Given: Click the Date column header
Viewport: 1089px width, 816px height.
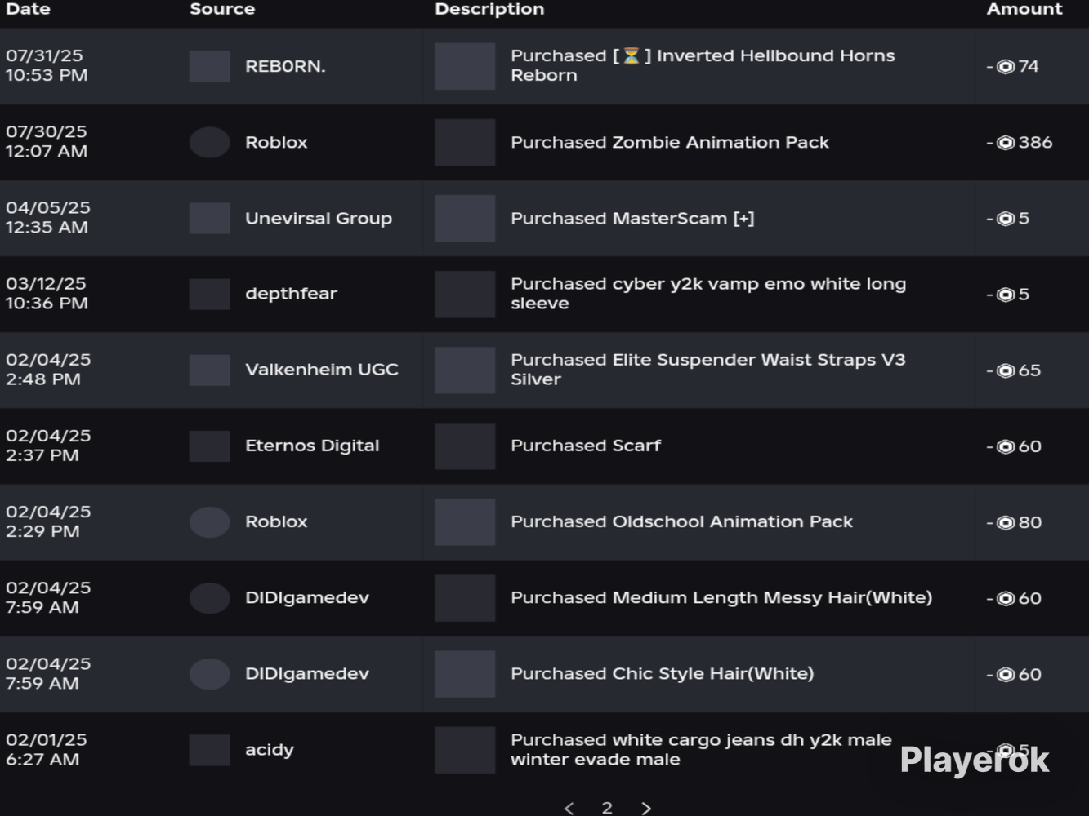Looking at the screenshot, I should click(29, 9).
